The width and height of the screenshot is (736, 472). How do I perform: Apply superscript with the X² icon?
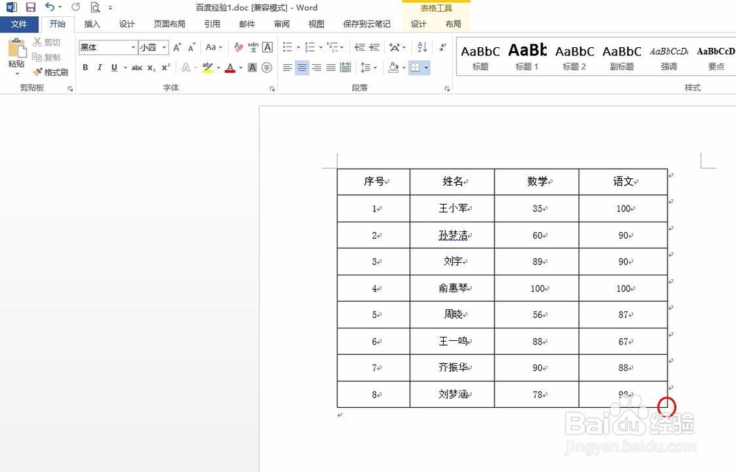click(166, 67)
